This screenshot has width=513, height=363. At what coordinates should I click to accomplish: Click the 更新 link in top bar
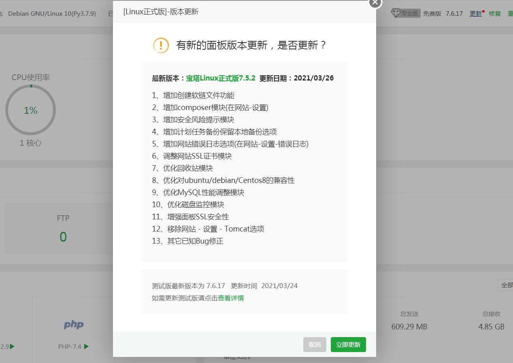pos(476,14)
